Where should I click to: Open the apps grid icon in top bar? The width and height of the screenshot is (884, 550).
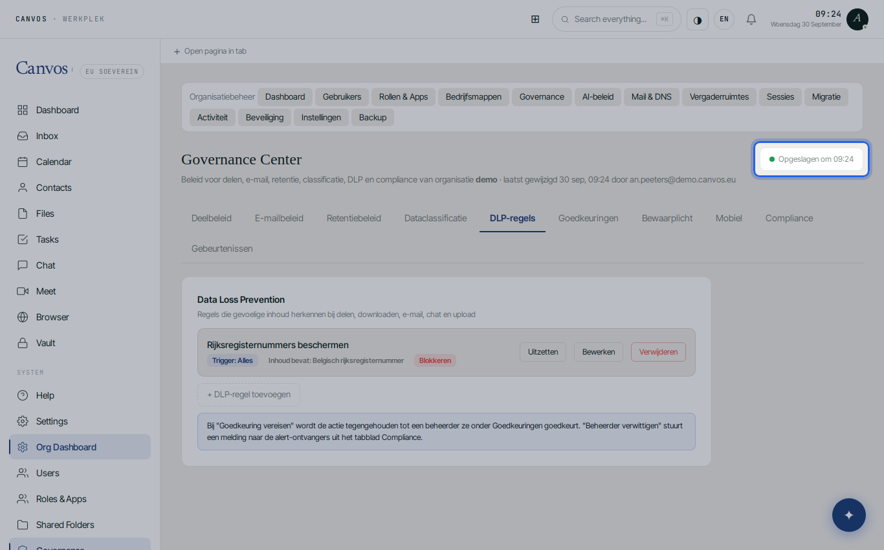pos(535,19)
